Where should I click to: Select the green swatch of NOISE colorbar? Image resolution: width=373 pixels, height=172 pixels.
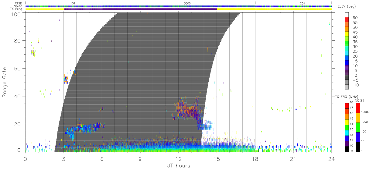(358, 127)
